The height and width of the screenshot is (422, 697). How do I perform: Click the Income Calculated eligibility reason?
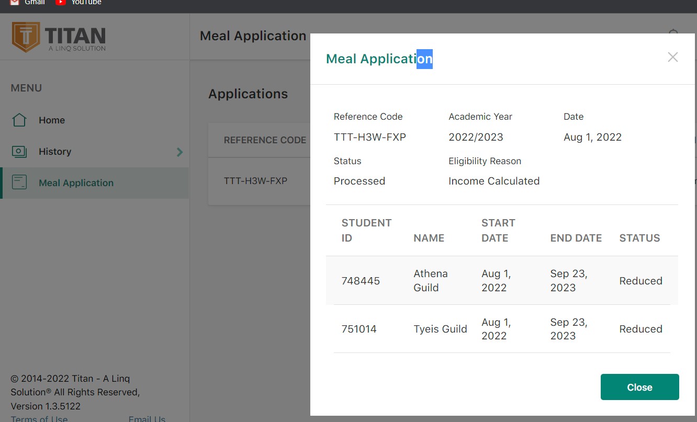pos(494,181)
